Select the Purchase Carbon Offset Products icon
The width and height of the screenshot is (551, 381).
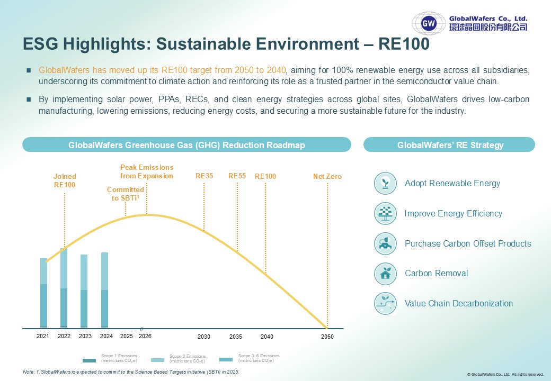pos(386,243)
